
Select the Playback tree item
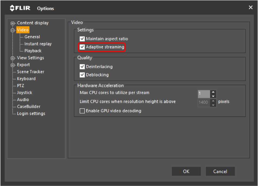coord(33,51)
